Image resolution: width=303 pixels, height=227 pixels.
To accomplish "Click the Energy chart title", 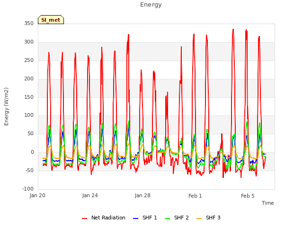I will (x=151, y=5).
